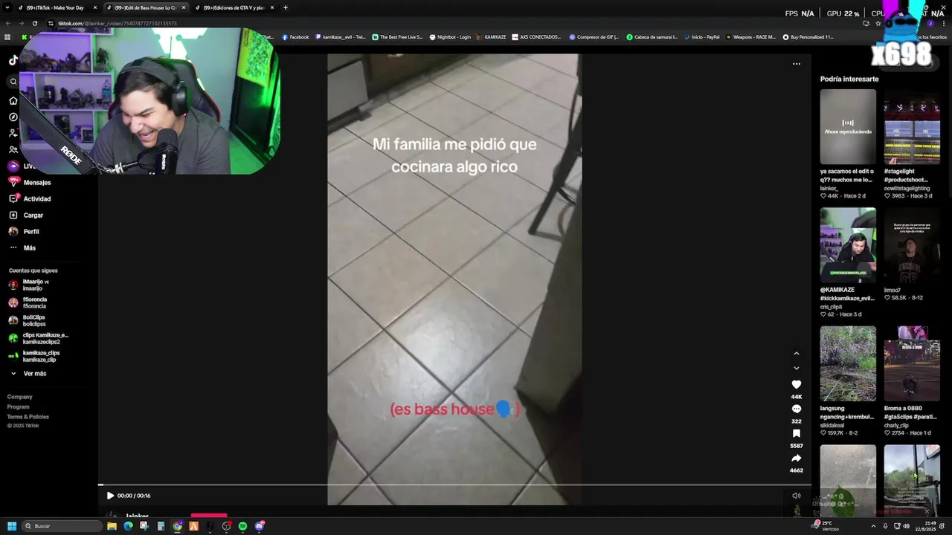Close the 'Edit de Bass House' tab
This screenshot has height=535, width=952.
(184, 7)
